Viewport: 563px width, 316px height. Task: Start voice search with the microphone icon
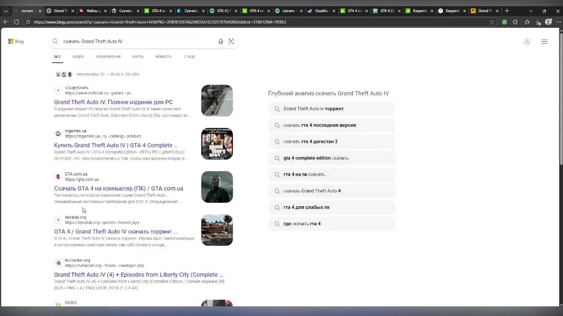tap(221, 41)
